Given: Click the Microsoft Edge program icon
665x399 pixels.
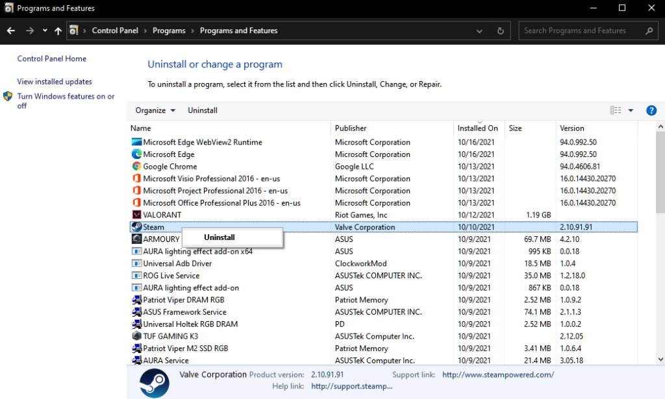Looking at the screenshot, I should [136, 154].
